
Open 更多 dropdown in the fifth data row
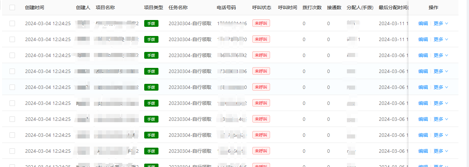coord(441,87)
